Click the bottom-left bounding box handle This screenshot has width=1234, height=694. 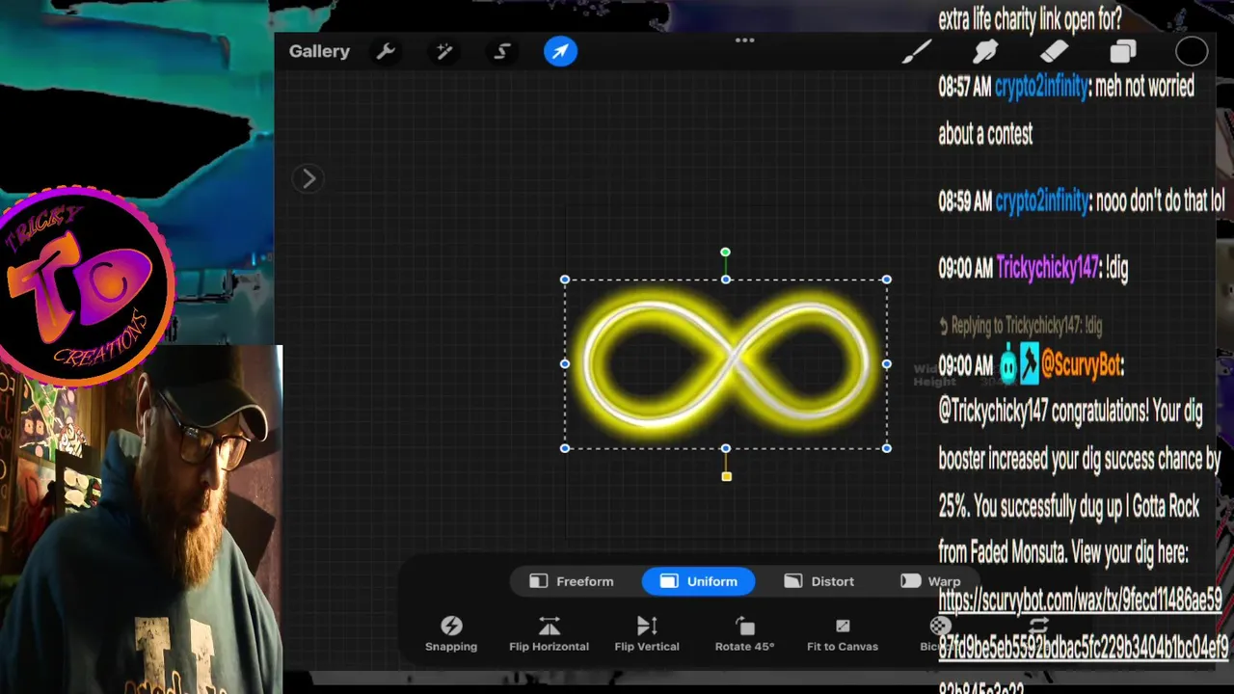(565, 448)
